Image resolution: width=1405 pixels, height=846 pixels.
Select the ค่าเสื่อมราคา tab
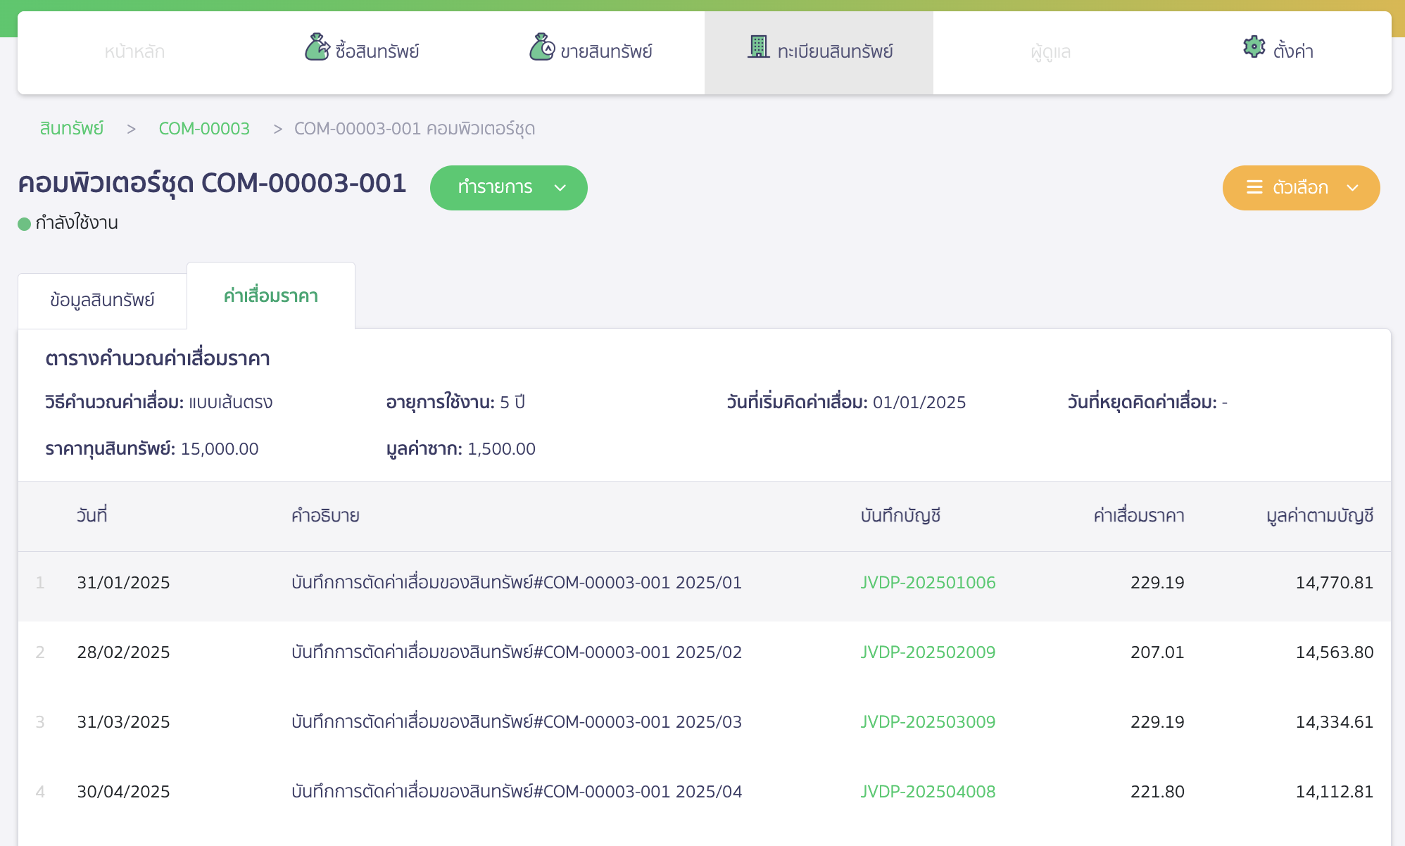[x=270, y=296]
